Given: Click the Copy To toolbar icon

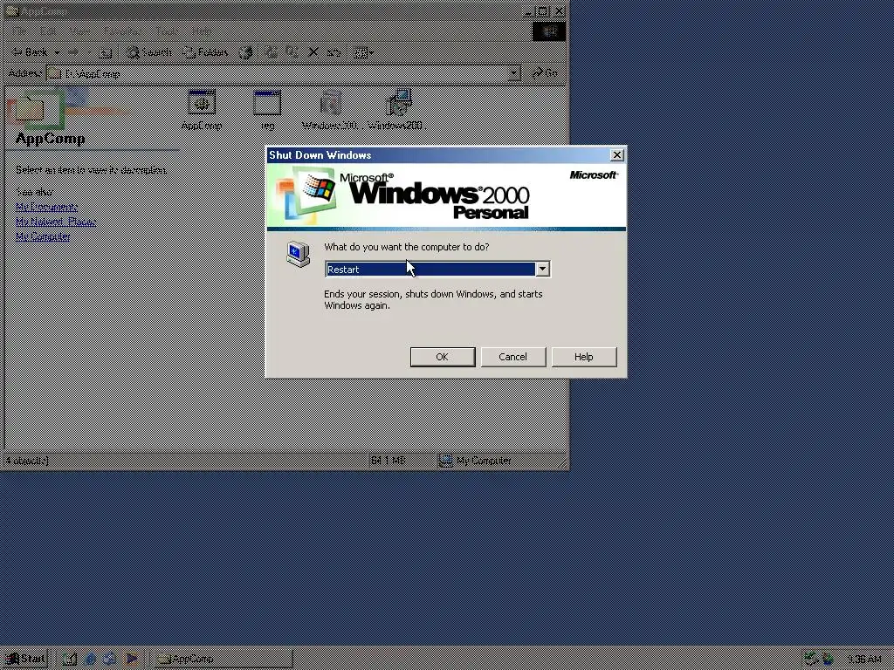Looking at the screenshot, I should pos(292,52).
